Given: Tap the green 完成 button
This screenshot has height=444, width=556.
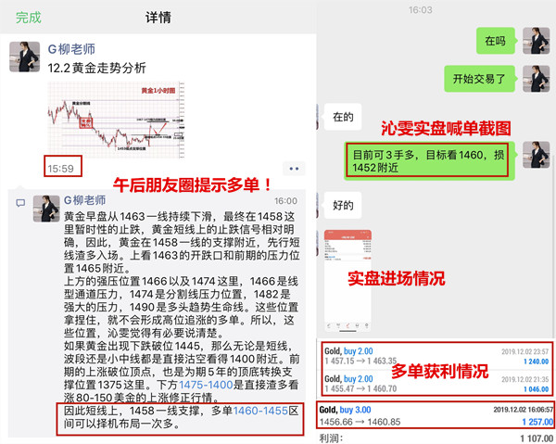Looking at the screenshot, I should pos(29,18).
